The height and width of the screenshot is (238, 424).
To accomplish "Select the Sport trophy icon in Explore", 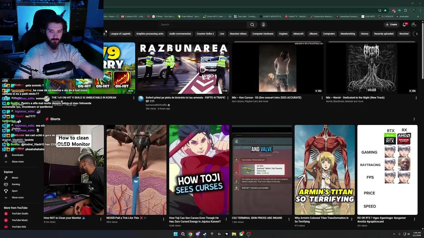I will point(6,191).
